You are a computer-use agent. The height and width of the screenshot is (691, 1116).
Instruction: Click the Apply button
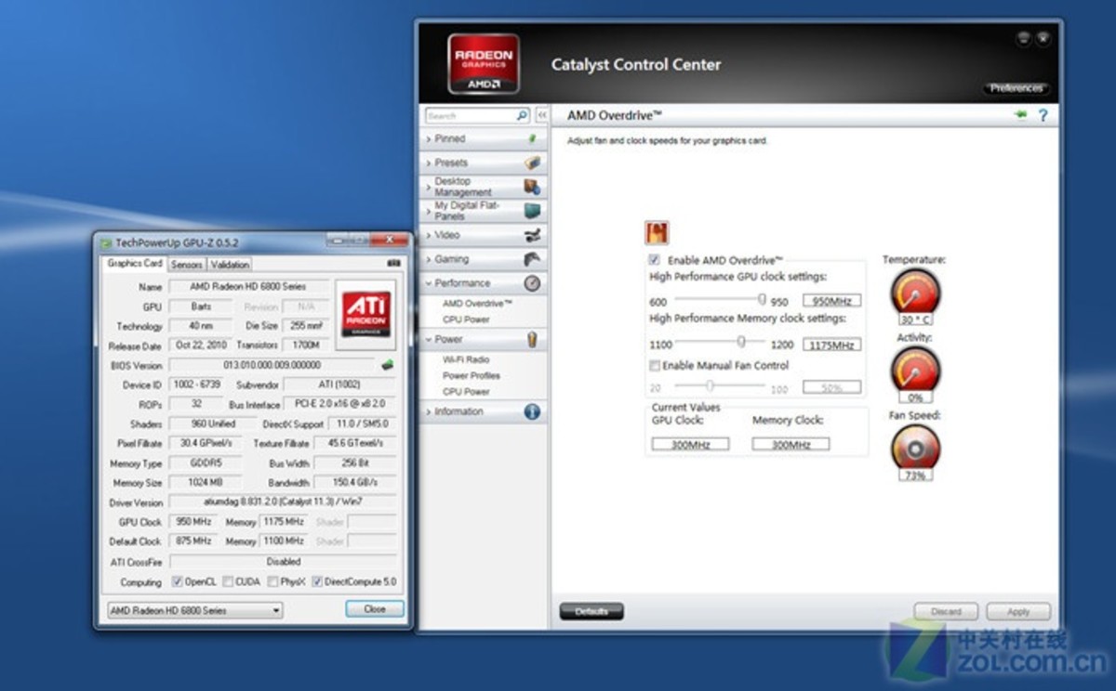(1018, 611)
